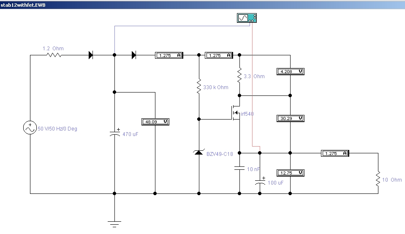Image resolution: width=405 pixels, height=234 pixels.
Task: Select the 330 k Ohm resistor symbol
Action: coord(199,86)
